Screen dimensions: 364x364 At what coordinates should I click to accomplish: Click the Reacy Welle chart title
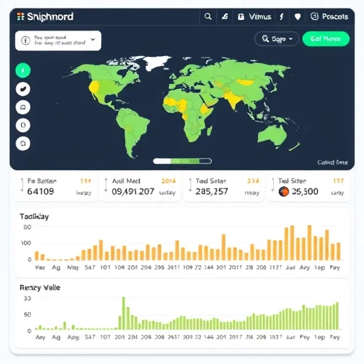[40, 287]
